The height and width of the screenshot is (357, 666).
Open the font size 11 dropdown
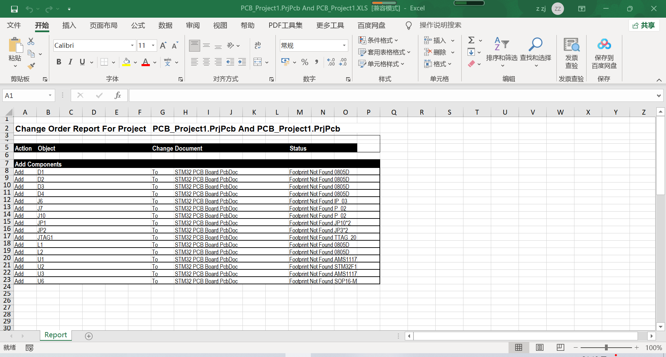tap(153, 45)
